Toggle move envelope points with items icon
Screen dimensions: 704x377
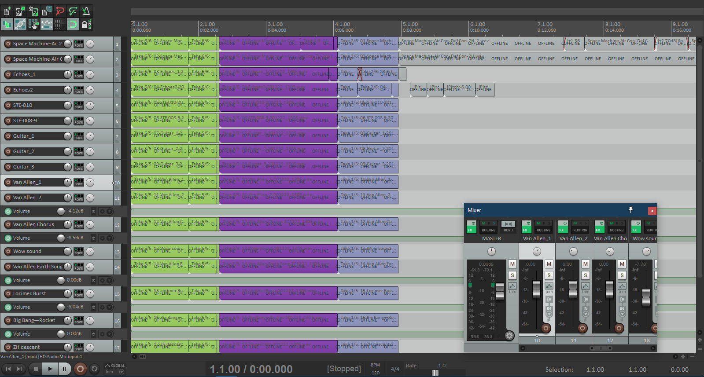coord(46,24)
